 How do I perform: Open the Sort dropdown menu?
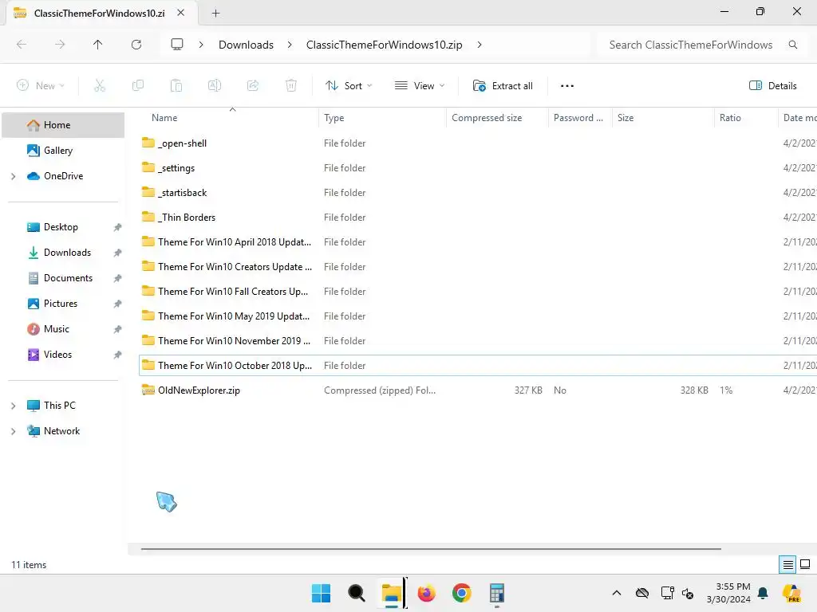click(349, 86)
